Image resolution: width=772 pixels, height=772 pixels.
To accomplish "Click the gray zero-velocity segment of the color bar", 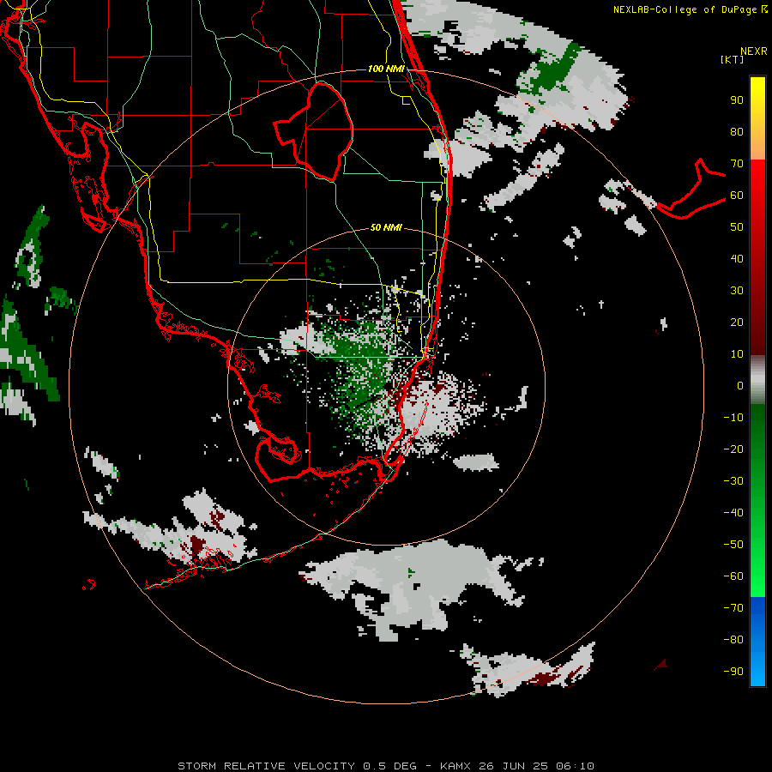I will [757, 380].
